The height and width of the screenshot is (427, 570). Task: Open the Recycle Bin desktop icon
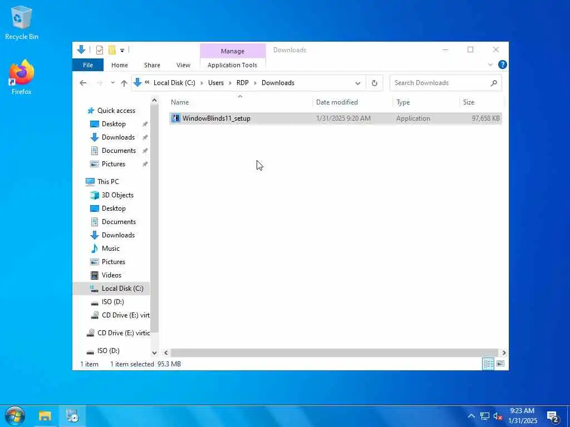[x=22, y=22]
